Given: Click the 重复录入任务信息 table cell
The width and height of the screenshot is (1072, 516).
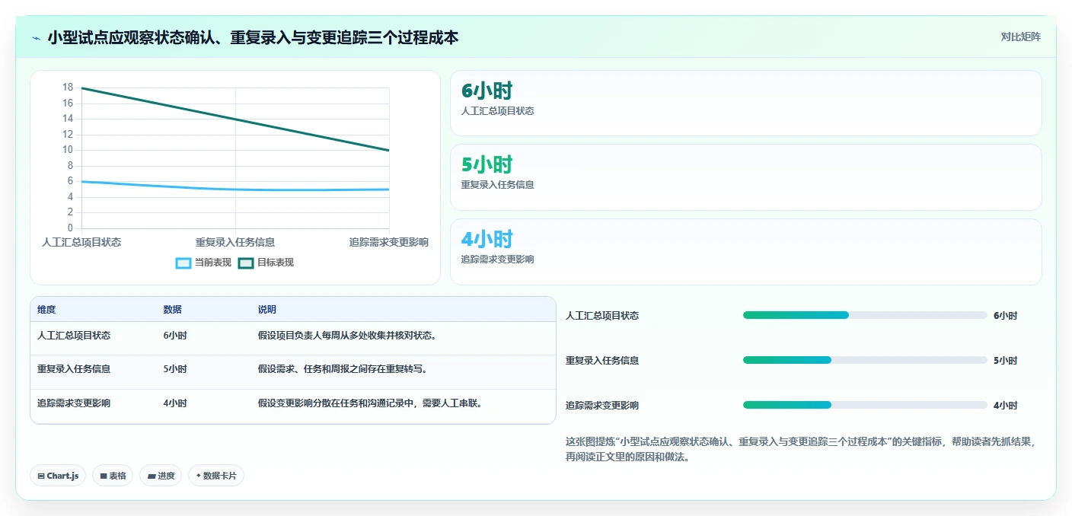Looking at the screenshot, I should pos(74,369).
